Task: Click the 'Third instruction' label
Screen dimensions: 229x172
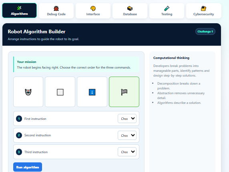Action: click(x=36, y=152)
